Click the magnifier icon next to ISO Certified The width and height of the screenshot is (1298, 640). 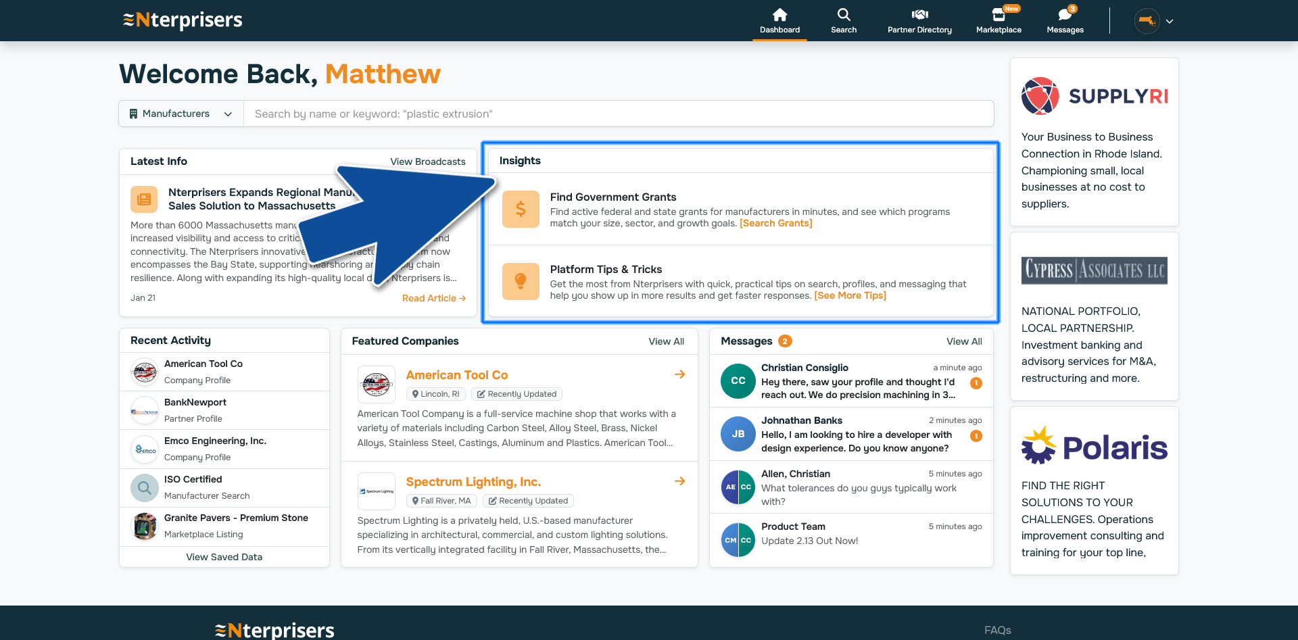click(x=144, y=487)
